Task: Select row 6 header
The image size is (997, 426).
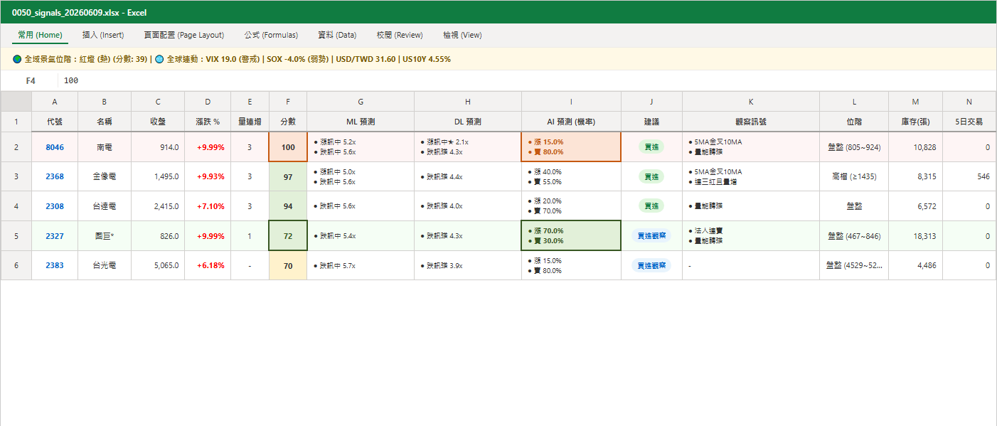Action: (x=16, y=265)
